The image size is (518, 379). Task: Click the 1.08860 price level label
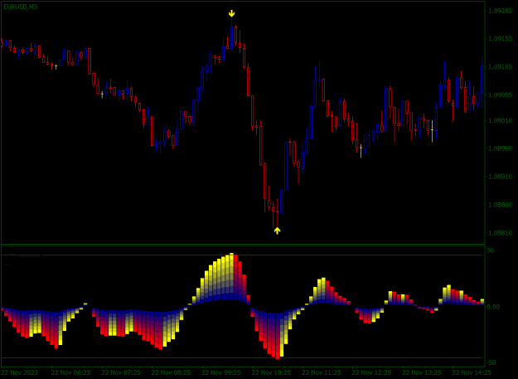pos(498,205)
